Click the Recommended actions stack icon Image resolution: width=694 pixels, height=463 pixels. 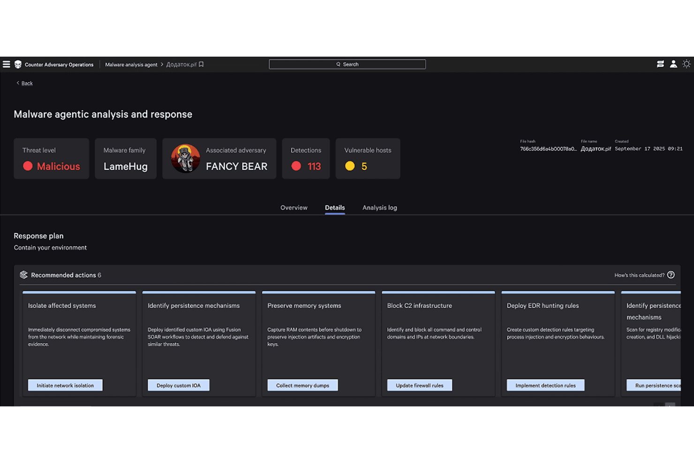click(x=23, y=275)
